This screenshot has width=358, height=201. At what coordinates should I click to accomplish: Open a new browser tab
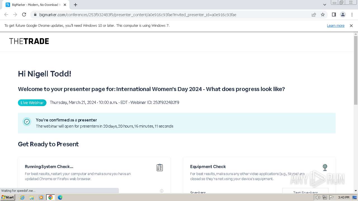coord(76,5)
